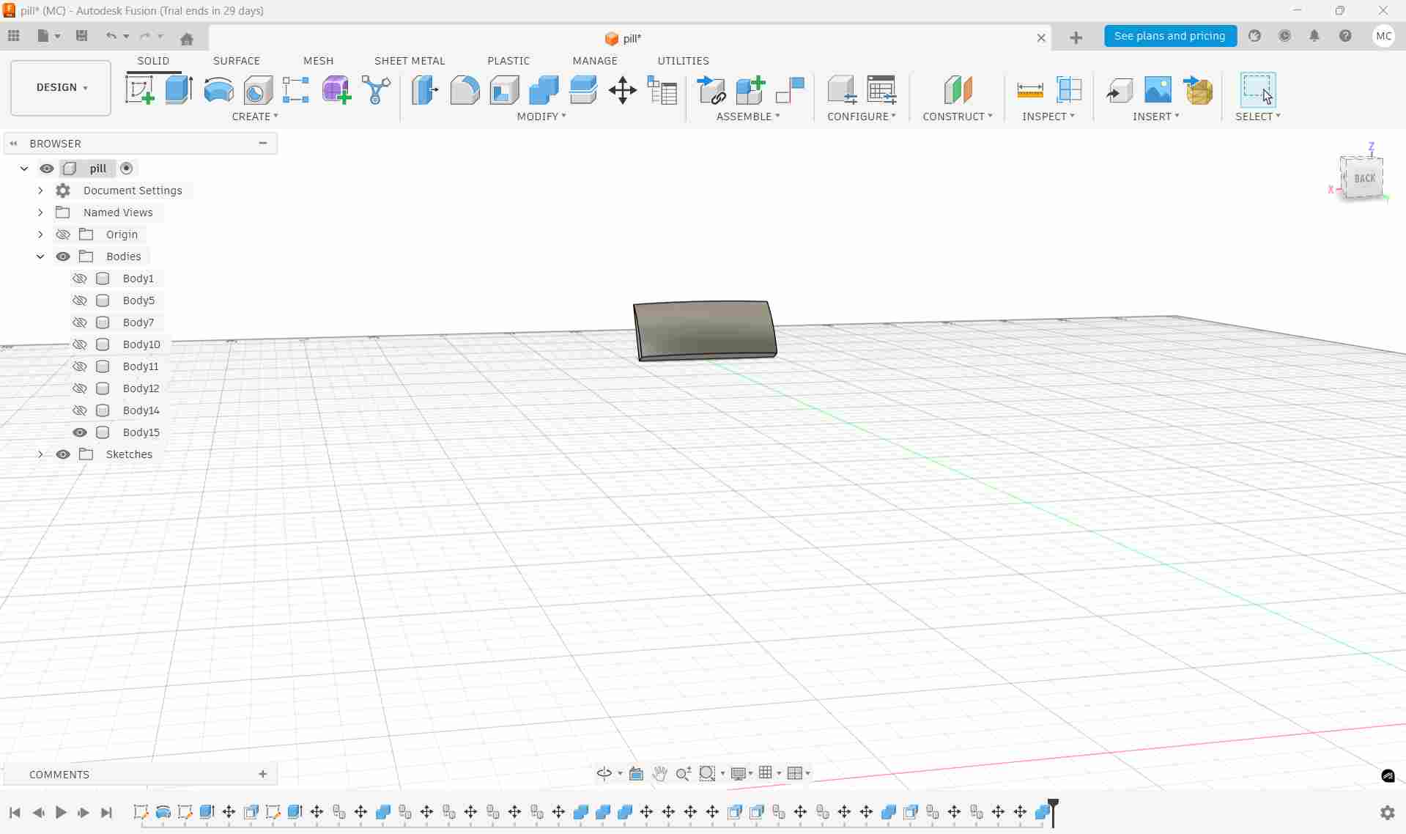Activate the Move/Copy tool
The image size is (1406, 834).
(622, 89)
